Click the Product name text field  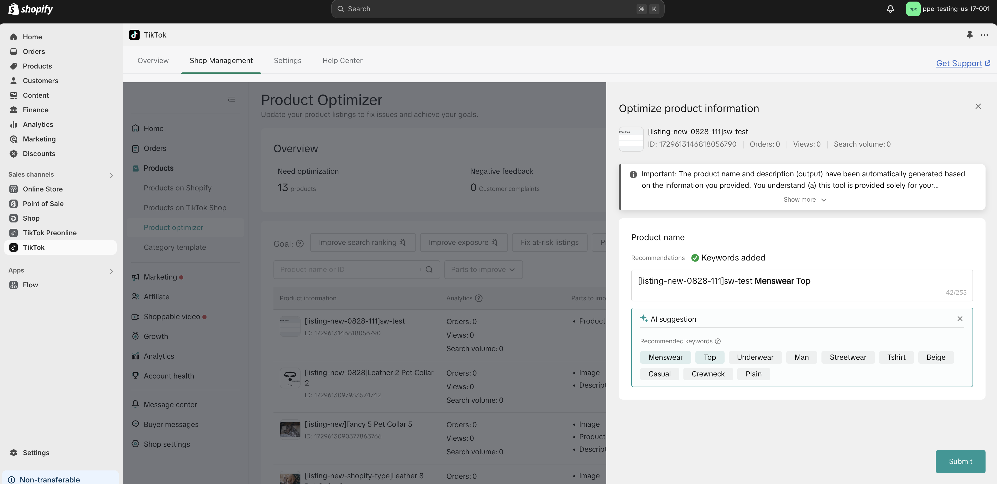pyautogui.click(x=801, y=285)
